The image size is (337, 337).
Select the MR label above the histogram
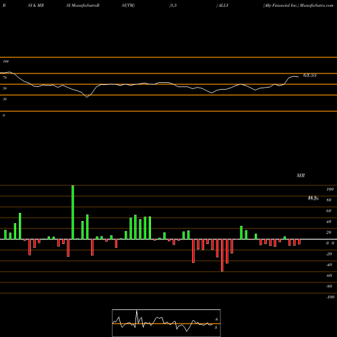click(301, 175)
